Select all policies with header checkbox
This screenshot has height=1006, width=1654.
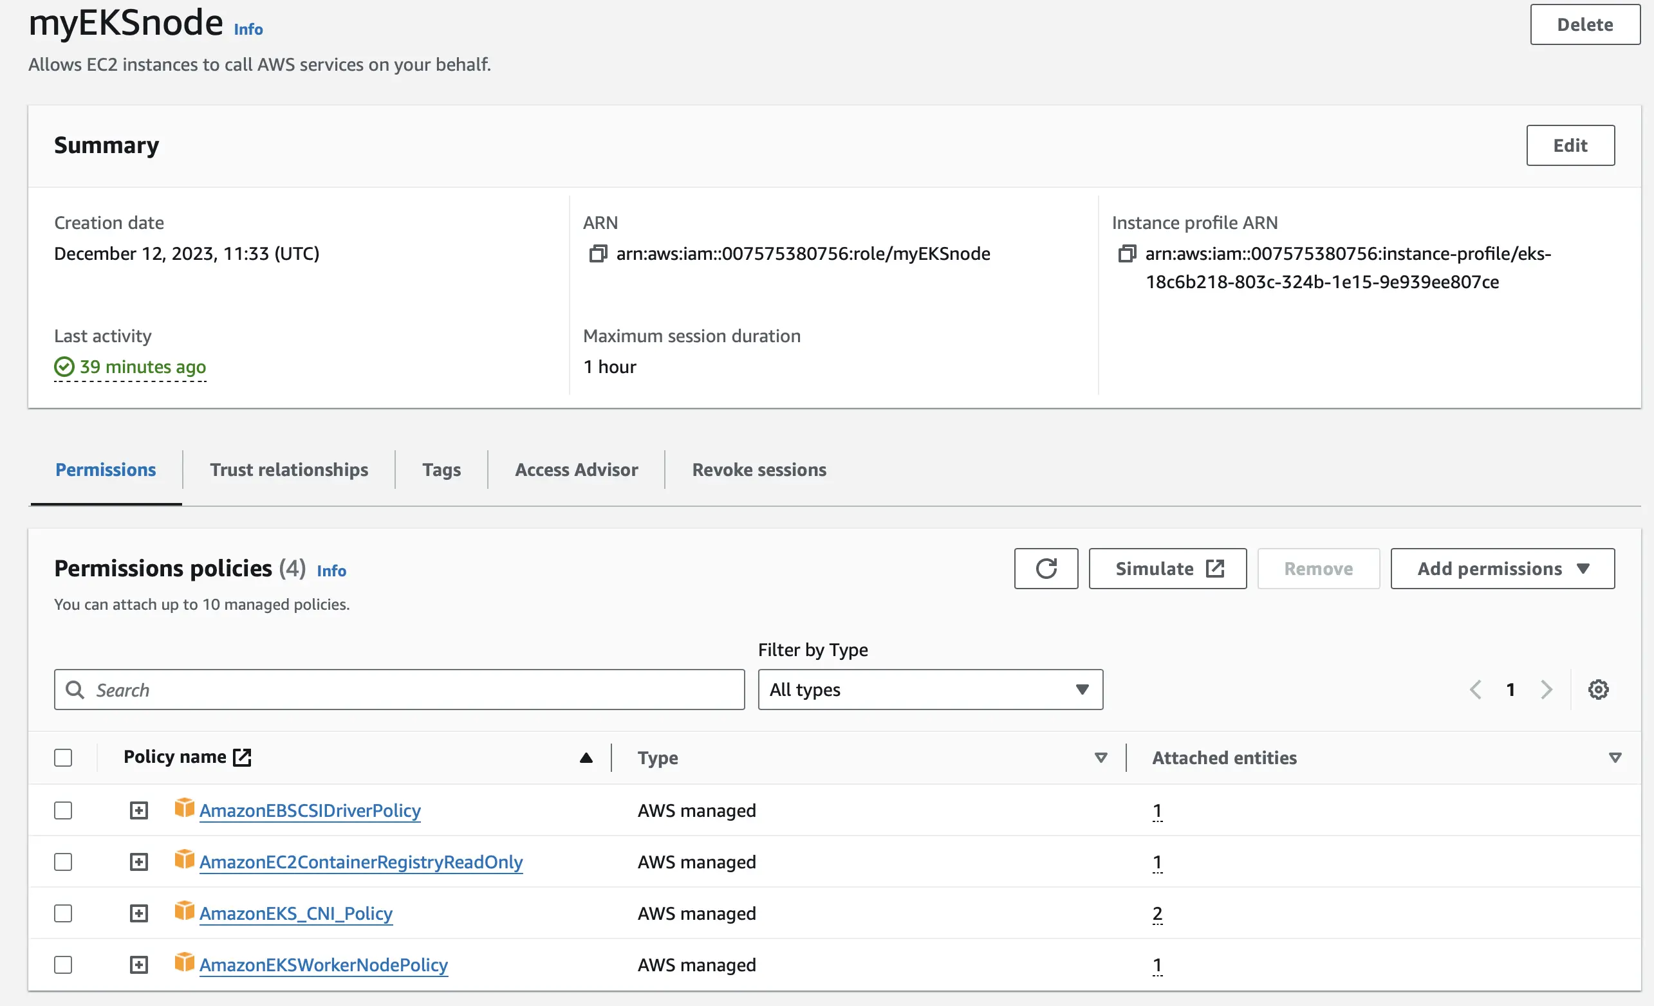coord(63,758)
